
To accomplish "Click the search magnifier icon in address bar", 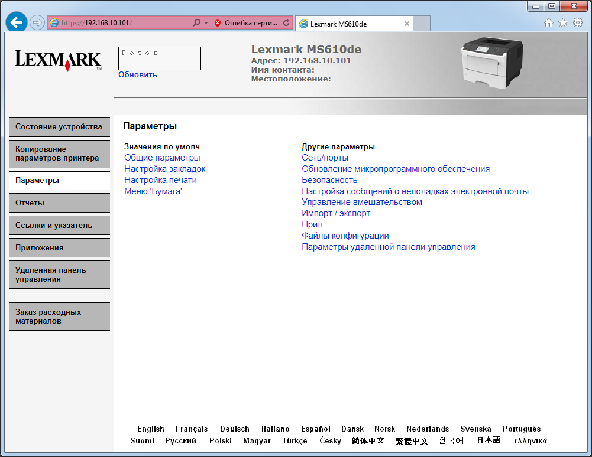I will coord(196,22).
